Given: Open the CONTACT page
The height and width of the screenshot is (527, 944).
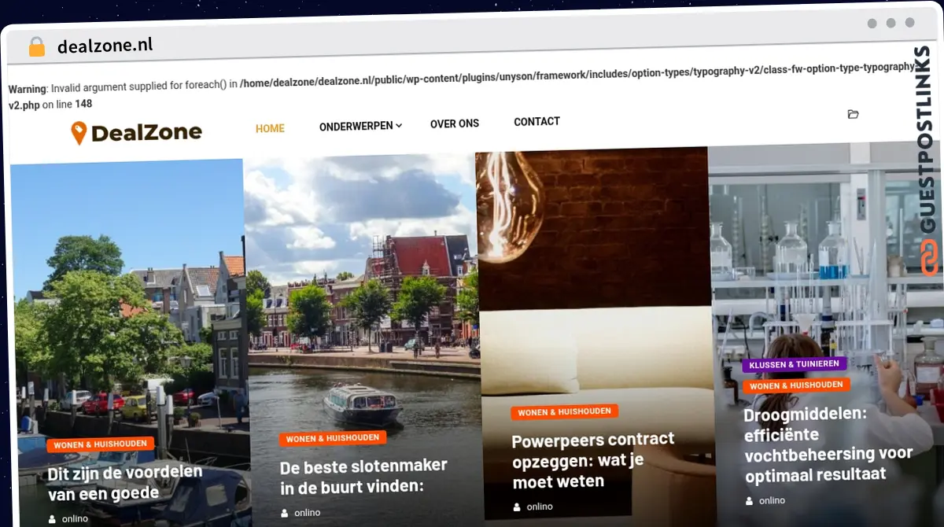Looking at the screenshot, I should [x=537, y=122].
